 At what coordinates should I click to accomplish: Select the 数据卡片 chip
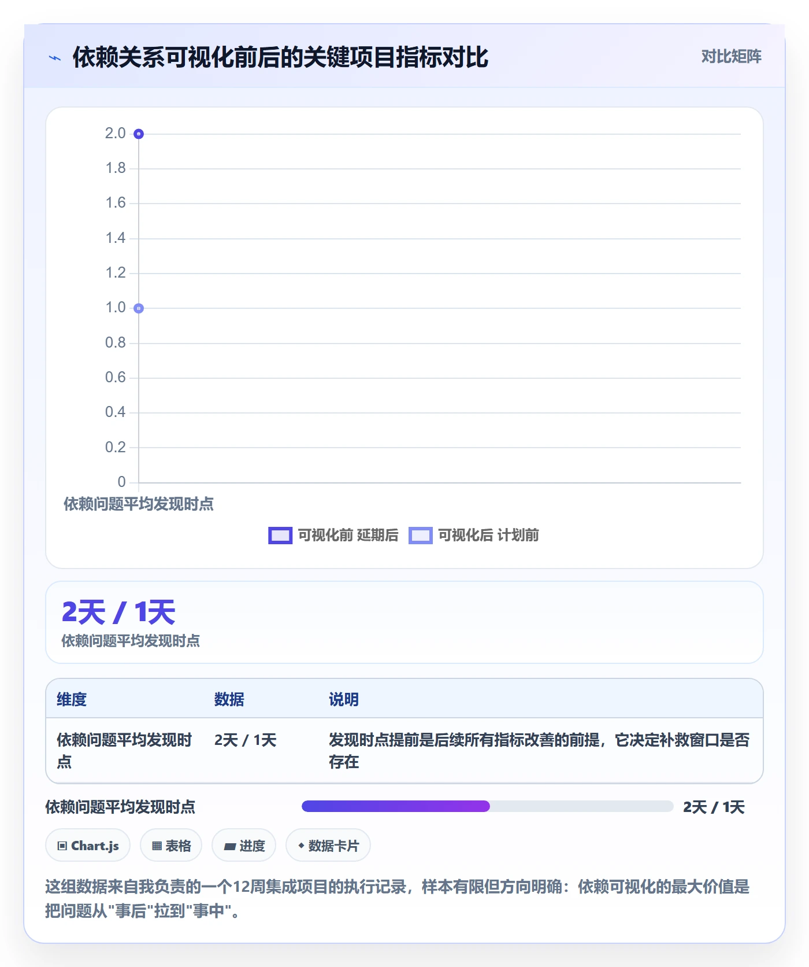[x=328, y=846]
